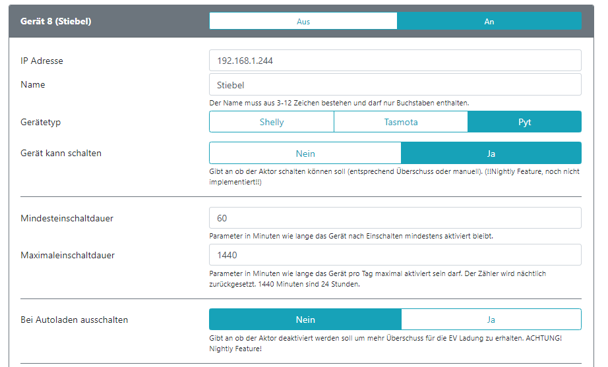This screenshot has height=367, width=608.
Task: Click the Mindesteinschaltdauer field showing 60
Action: click(x=395, y=218)
